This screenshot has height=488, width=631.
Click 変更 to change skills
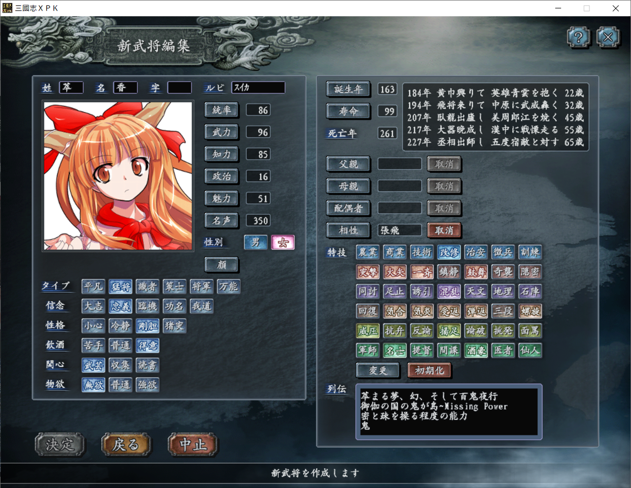click(x=378, y=370)
